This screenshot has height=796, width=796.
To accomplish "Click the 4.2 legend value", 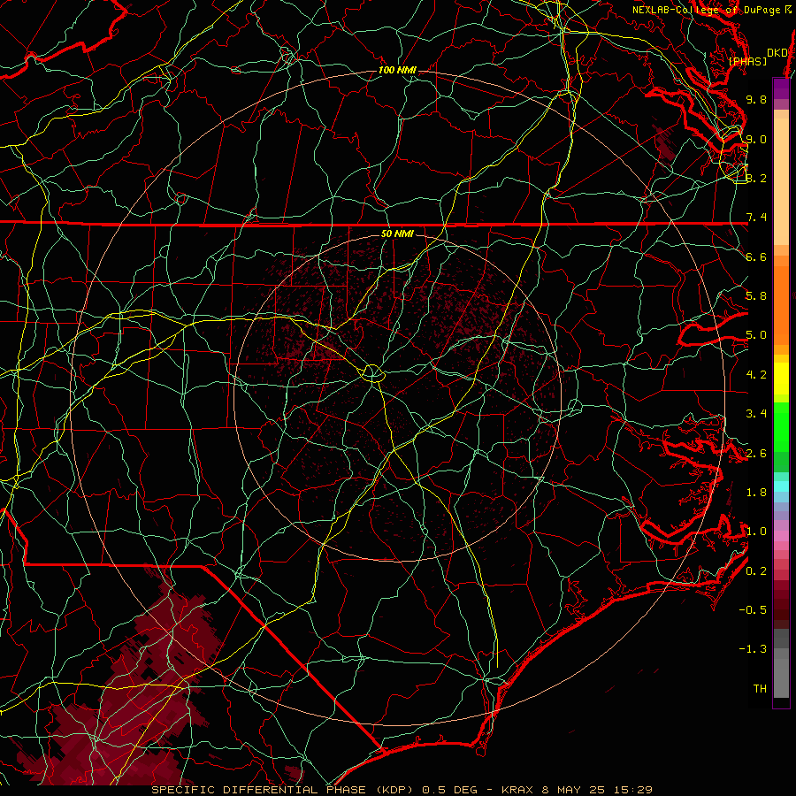I will click(756, 375).
